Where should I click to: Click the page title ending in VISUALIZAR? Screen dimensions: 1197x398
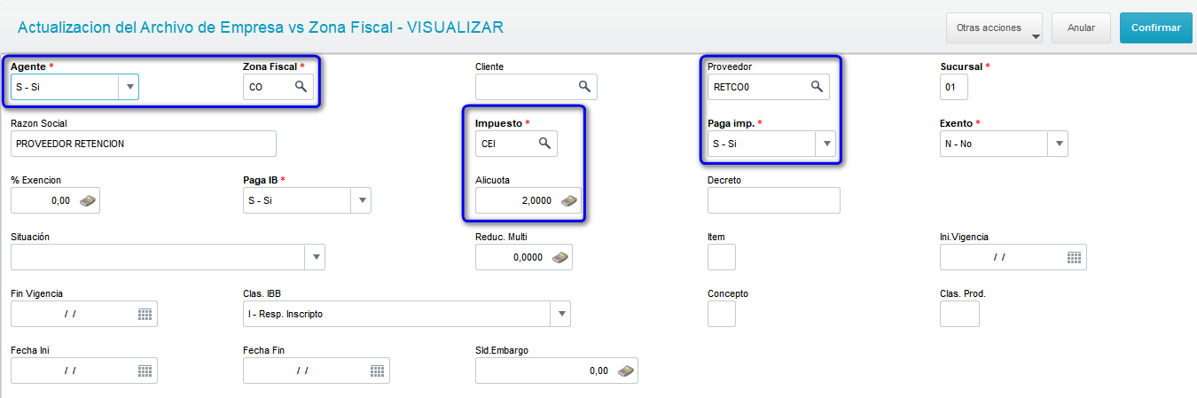[261, 27]
